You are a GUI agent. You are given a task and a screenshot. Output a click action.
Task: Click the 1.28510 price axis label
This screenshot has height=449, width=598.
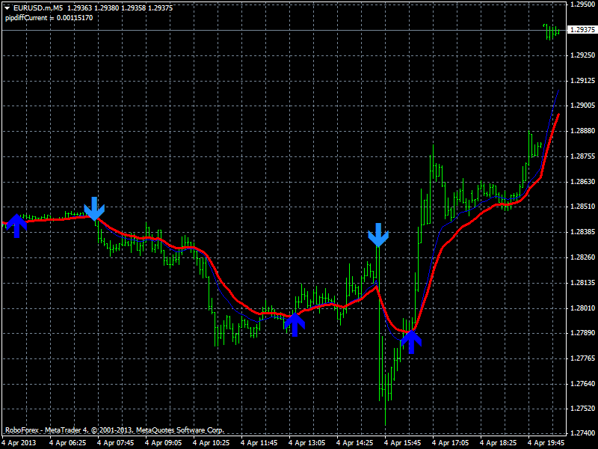coord(583,207)
